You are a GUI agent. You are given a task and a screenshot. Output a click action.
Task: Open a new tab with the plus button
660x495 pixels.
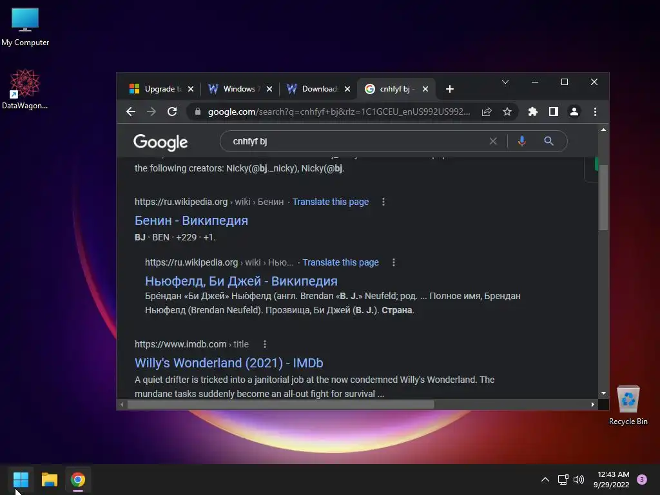[449, 89]
